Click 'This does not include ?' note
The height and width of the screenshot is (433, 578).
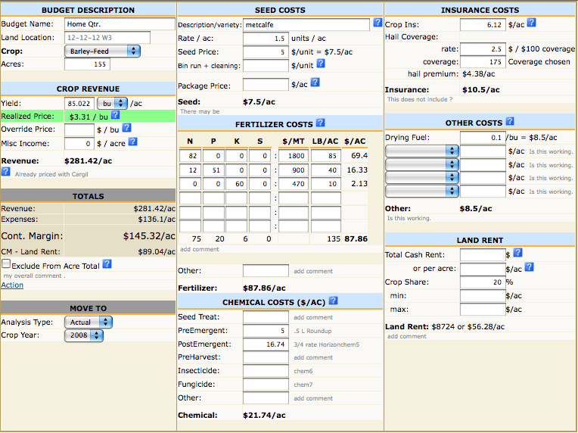pos(419,100)
